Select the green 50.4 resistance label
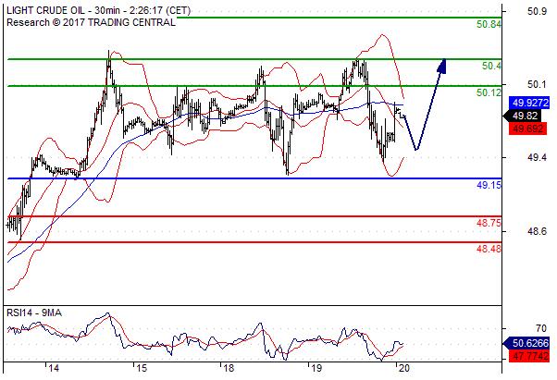Image resolution: width=557 pixels, height=380 pixels. [491, 66]
